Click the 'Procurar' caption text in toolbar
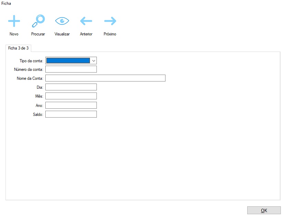Image resolution: width=286 pixels, height=218 pixels. pyautogui.click(x=38, y=34)
